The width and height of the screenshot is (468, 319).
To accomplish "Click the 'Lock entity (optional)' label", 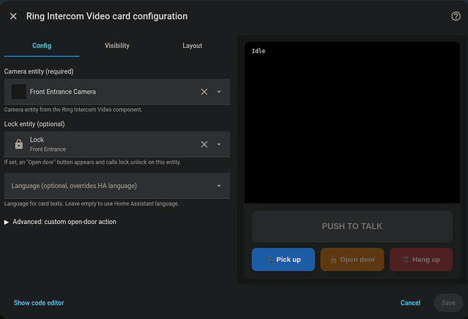I will coord(35,124).
